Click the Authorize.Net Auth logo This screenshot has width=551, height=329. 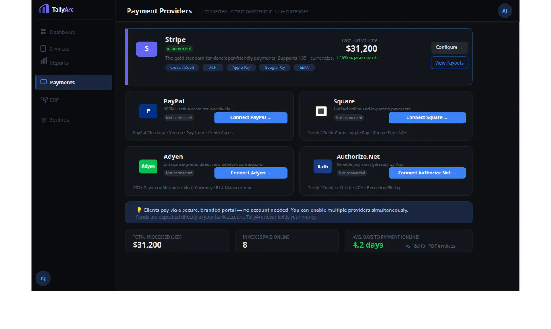[x=323, y=167]
